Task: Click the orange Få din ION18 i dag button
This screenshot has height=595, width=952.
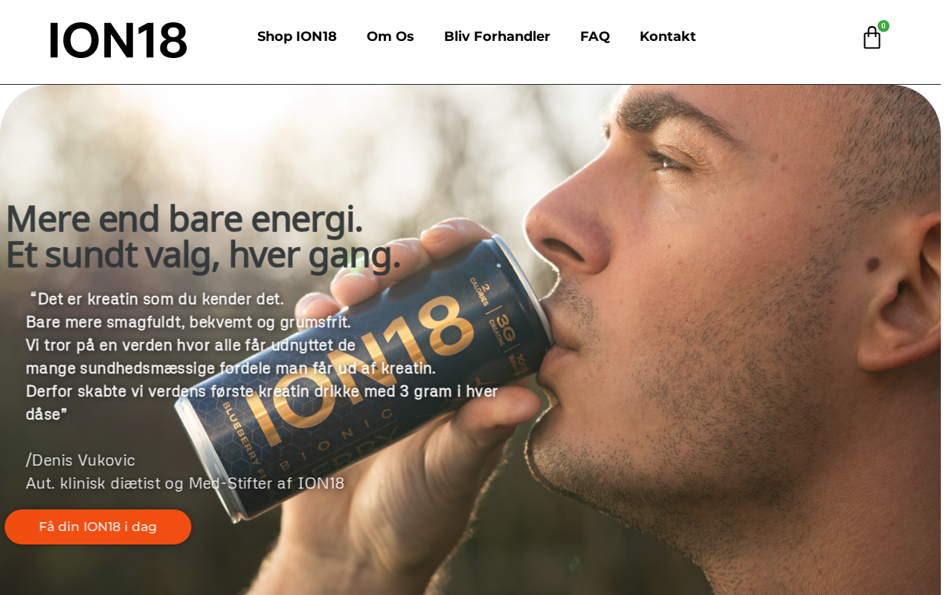Action: [x=98, y=527]
